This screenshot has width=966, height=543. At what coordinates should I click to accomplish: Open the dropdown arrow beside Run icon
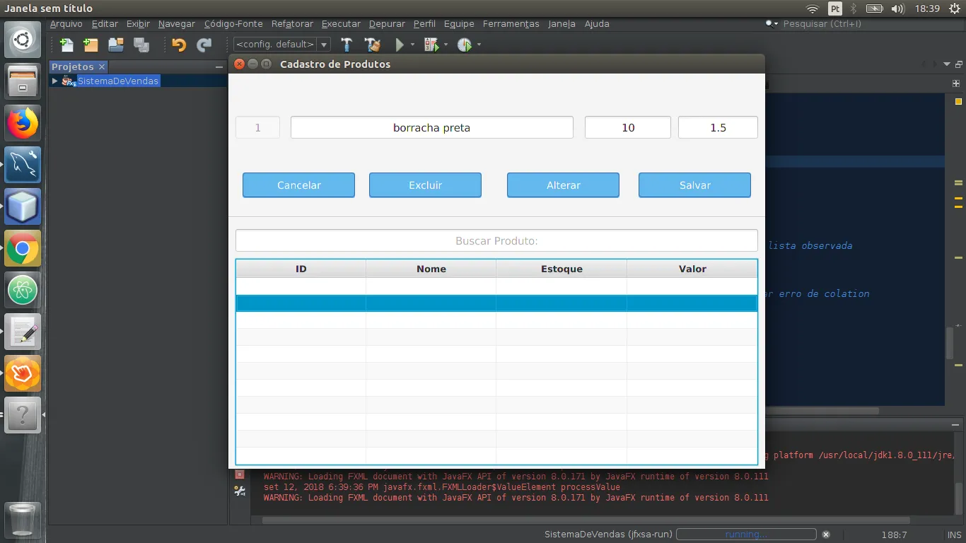(x=412, y=45)
